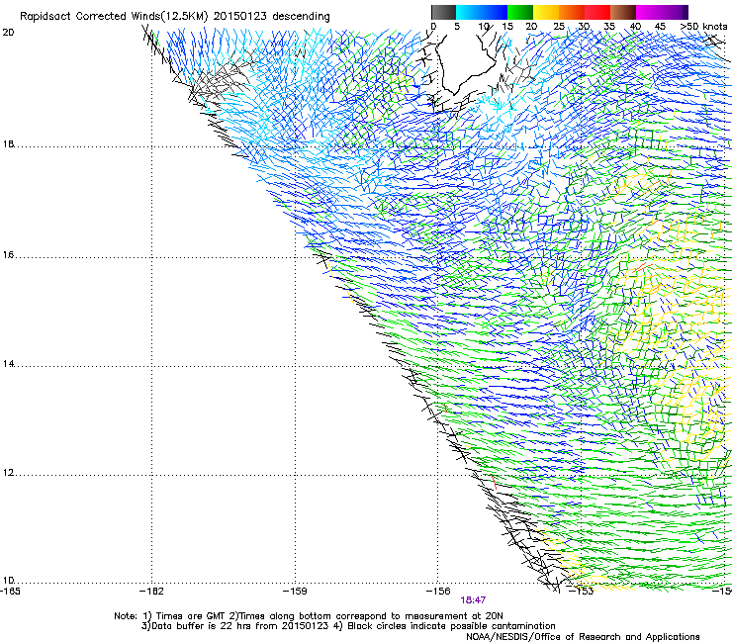The image size is (732, 643).
Task: Click the green 15-20 knots legend swatch
Action: pos(520,12)
